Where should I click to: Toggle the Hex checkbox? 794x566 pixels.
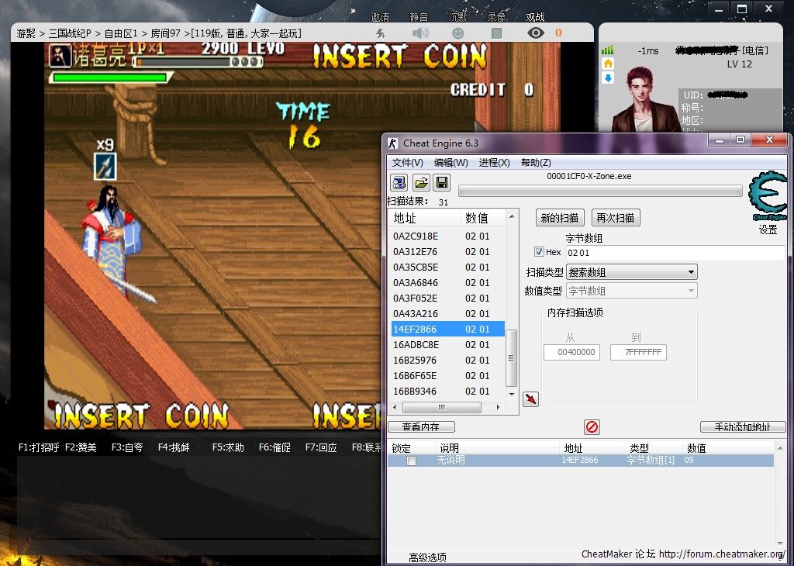539,252
